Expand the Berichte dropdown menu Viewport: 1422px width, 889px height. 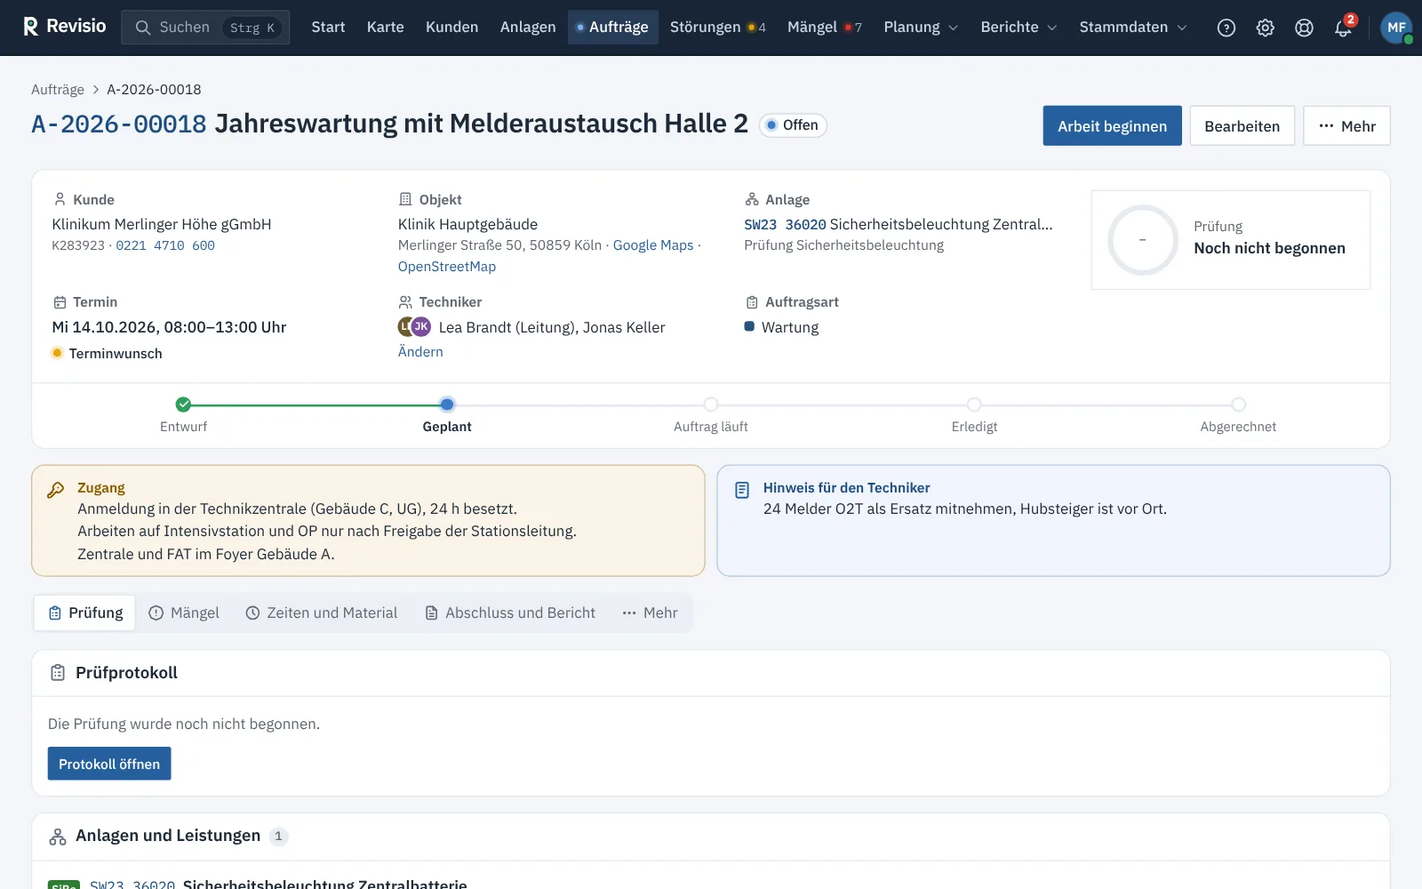point(1019,28)
